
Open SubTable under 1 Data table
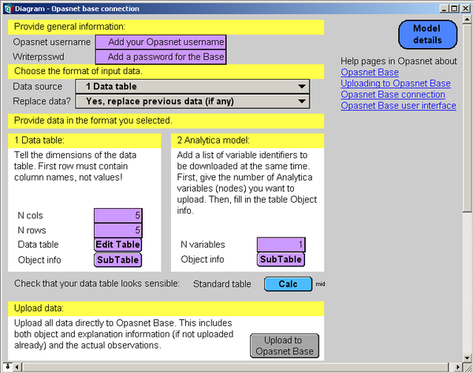[118, 259]
